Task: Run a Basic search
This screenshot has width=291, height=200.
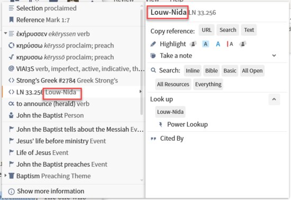Action: [x=230, y=71]
